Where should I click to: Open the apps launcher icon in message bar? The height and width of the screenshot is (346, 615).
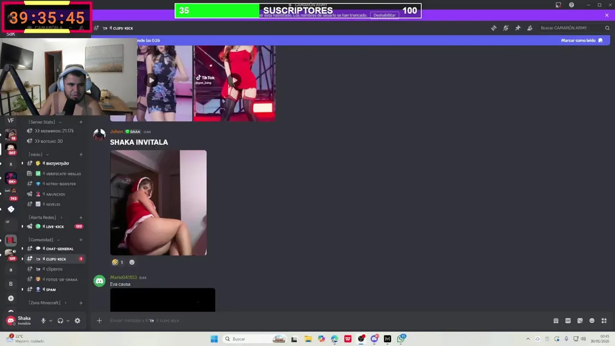point(604,321)
